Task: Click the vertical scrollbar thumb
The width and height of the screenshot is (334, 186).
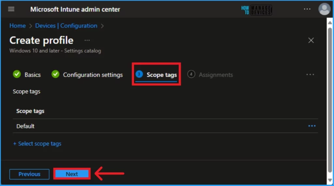Action: [330, 100]
